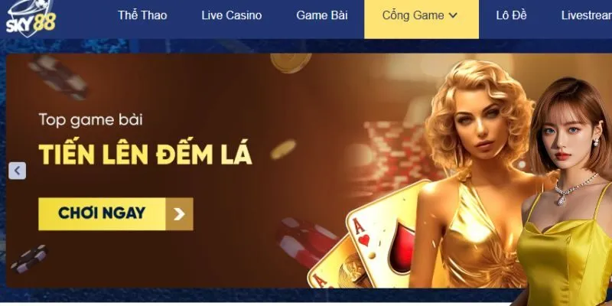Image resolution: width=612 pixels, height=306 pixels.
Task: Open the Live Casino section
Action: coord(232,15)
